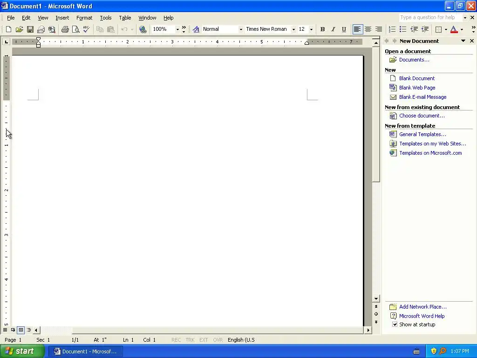
Task: Expand Standard toolbar options chevron
Action: [184, 29]
